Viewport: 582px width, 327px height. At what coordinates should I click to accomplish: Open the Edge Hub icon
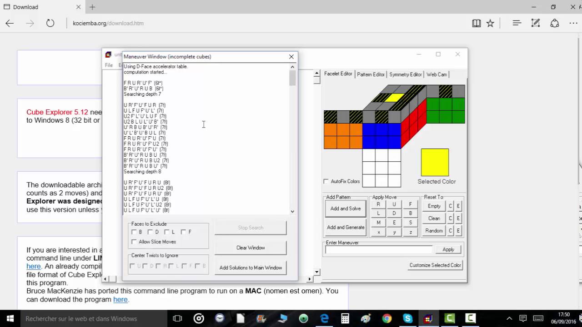click(517, 23)
